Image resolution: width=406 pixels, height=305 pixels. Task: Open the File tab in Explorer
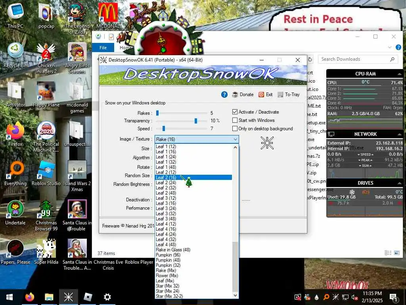103,48
